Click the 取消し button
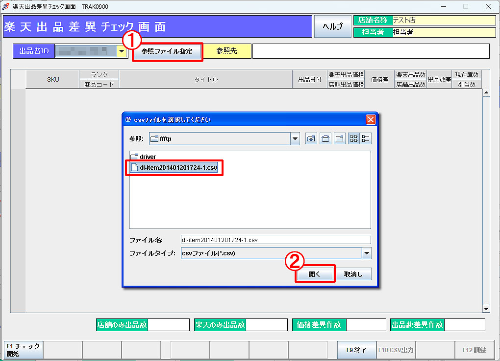Image resolution: width=500 pixels, height=361 pixels. tap(353, 274)
